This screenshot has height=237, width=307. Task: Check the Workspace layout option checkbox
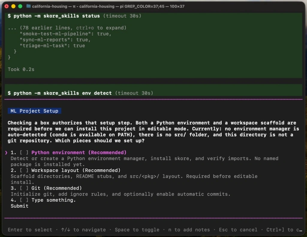(24, 170)
